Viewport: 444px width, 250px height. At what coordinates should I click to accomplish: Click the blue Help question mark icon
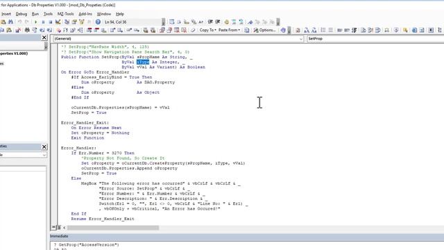coord(98,22)
